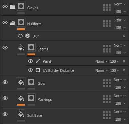The image size is (129, 124).
Task: Hide the Suit Base layer
Action: [x=5, y=114]
